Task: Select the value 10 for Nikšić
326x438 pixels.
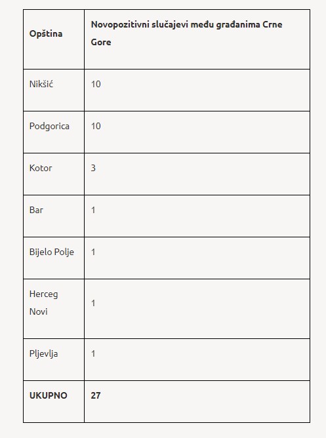Action: 96,84
